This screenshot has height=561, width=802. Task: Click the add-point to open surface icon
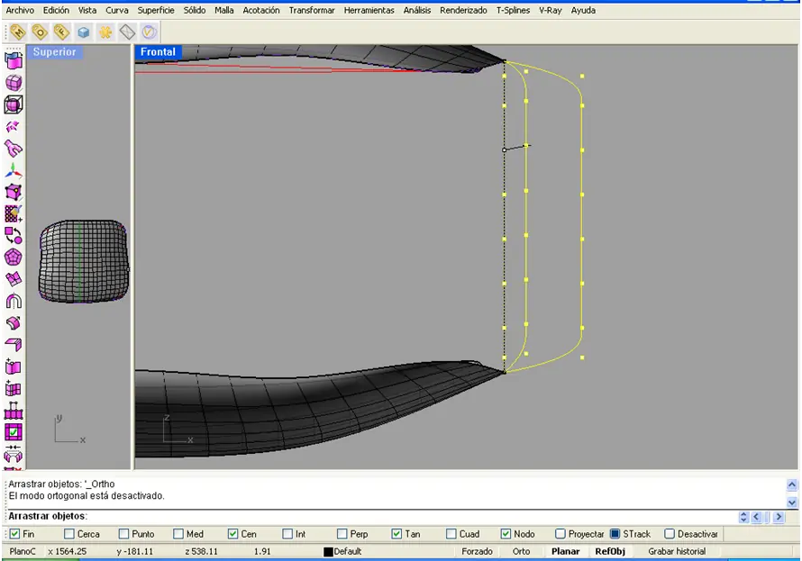14,366
